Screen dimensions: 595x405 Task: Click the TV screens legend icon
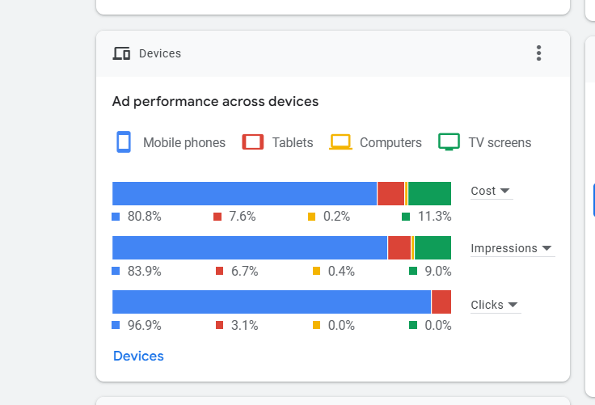(449, 142)
